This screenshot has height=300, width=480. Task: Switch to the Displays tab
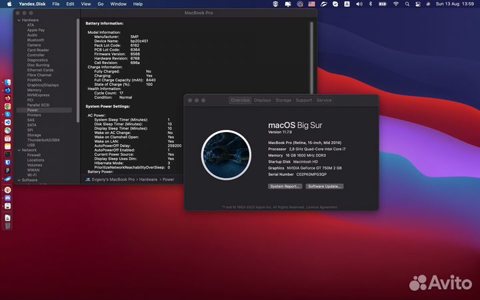click(263, 101)
